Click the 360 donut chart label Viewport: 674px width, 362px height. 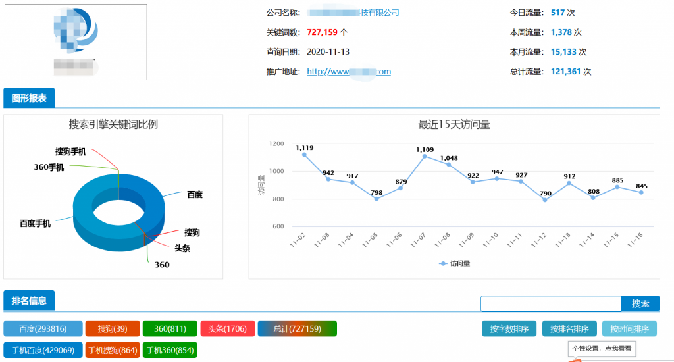162,265
